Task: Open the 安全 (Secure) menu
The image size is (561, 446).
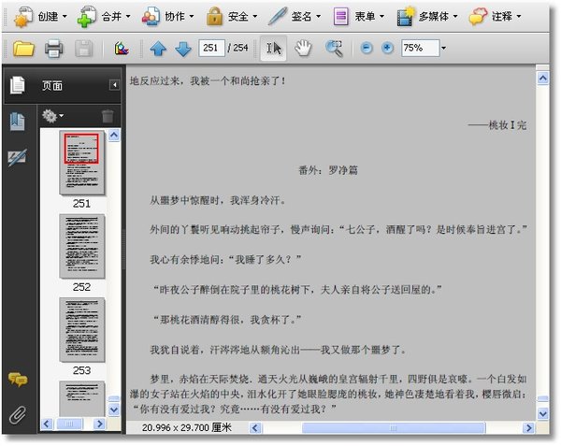Action: [232, 17]
